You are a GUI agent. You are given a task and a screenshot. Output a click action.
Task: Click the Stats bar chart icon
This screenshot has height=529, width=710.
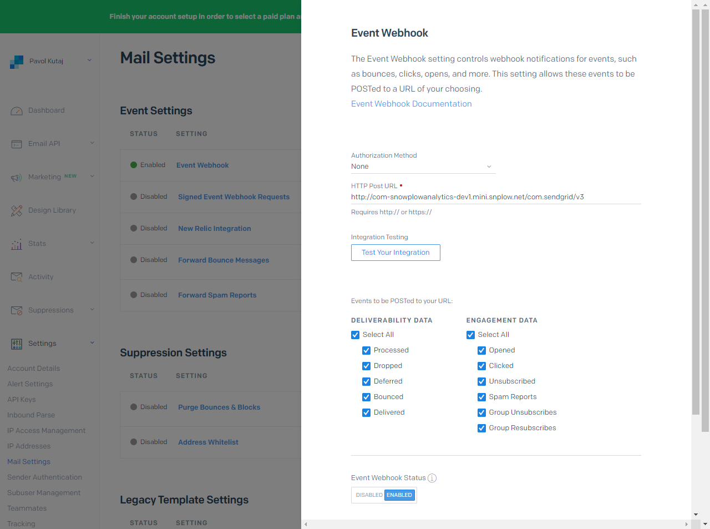17,244
